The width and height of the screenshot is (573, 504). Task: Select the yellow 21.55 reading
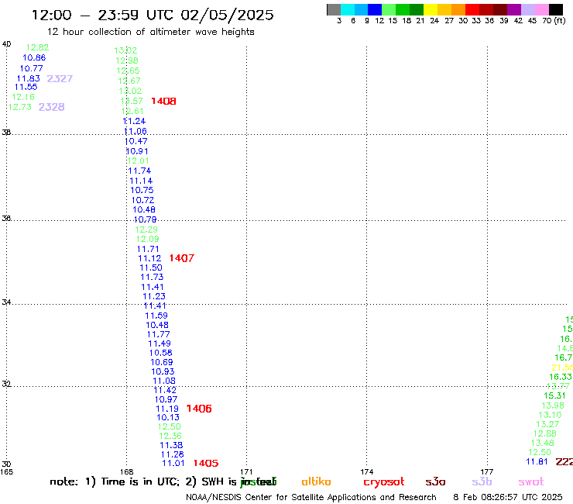[562, 368]
